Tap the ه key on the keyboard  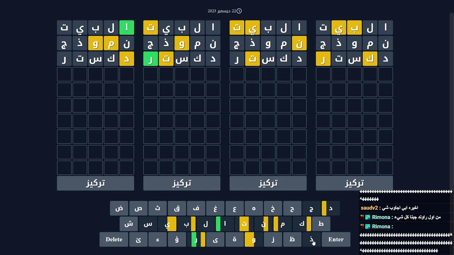(x=253, y=208)
